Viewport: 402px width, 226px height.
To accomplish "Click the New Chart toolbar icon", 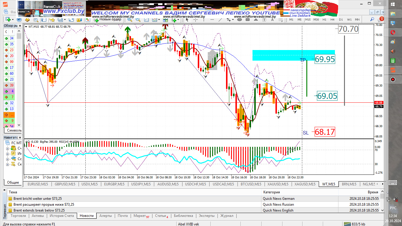I will pos(8,20).
